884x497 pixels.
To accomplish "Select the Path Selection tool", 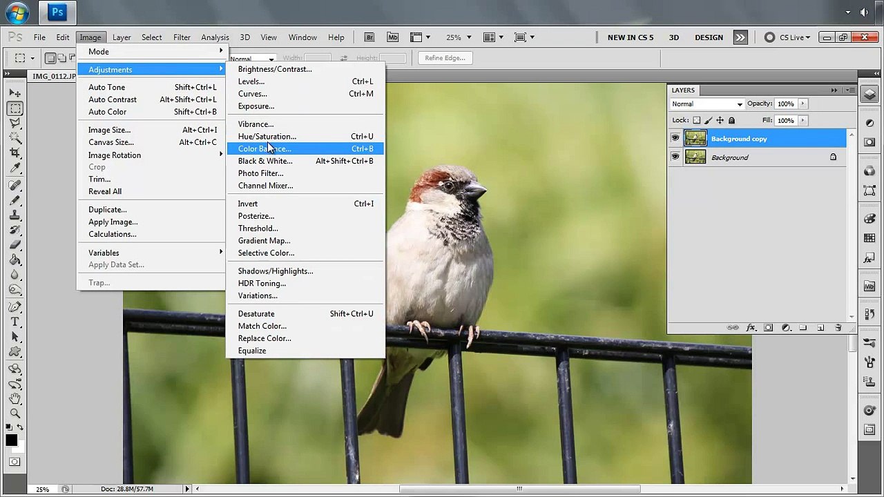I will [x=15, y=337].
